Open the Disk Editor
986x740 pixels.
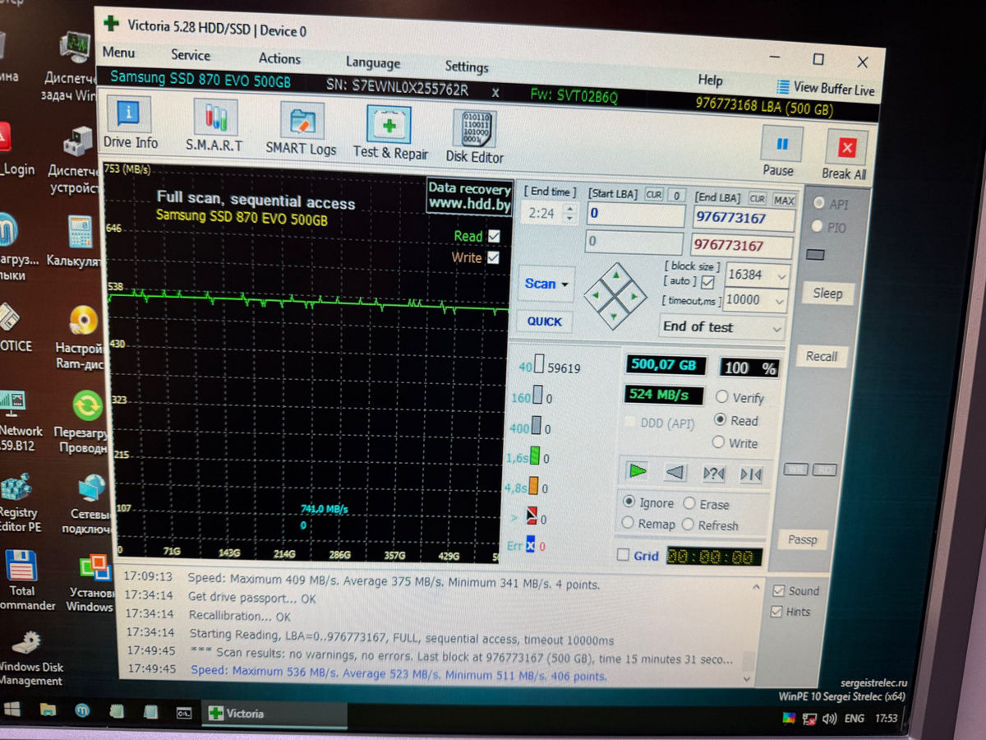(474, 136)
